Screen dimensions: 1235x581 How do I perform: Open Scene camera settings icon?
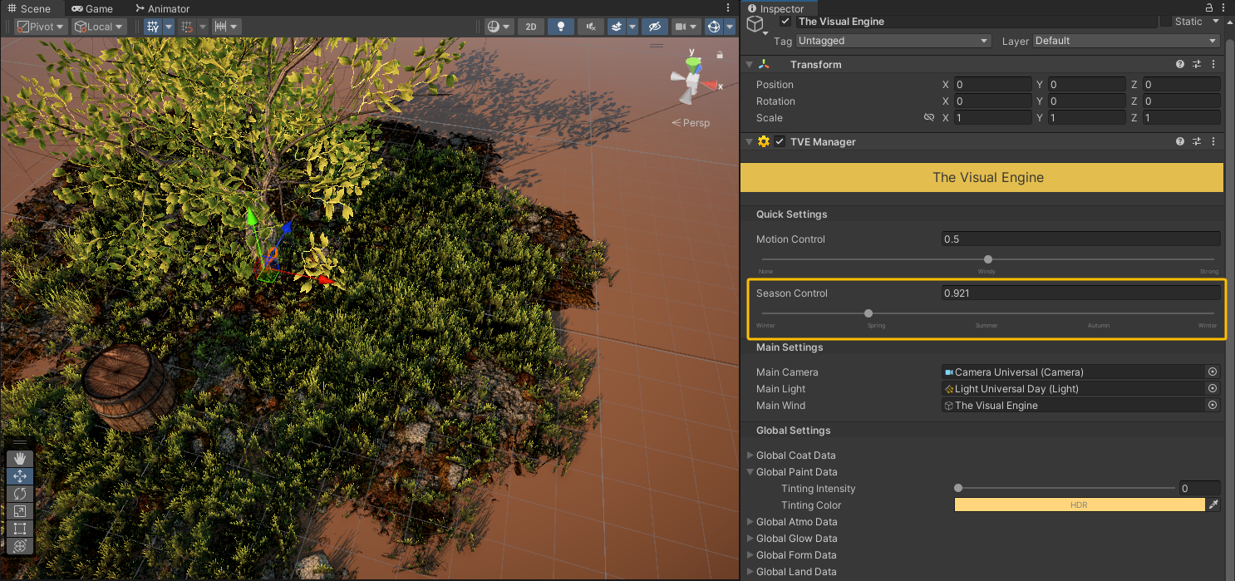tap(685, 27)
